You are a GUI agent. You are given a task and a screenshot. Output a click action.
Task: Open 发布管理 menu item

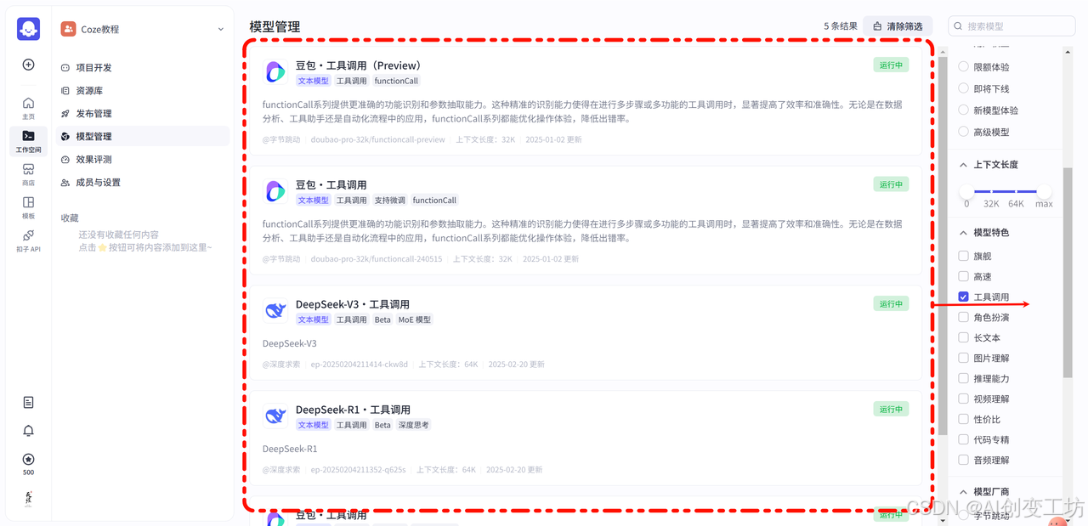click(143, 113)
